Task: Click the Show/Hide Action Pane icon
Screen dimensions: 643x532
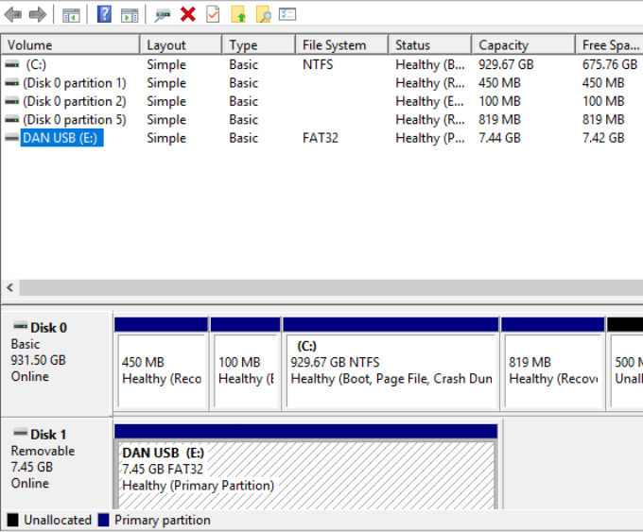Action: click(x=130, y=14)
